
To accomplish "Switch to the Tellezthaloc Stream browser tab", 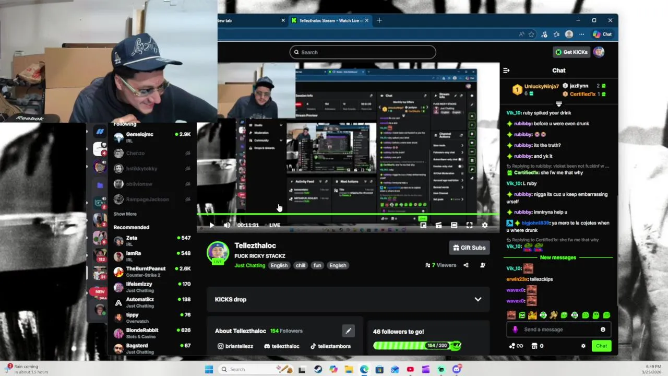I will point(330,20).
